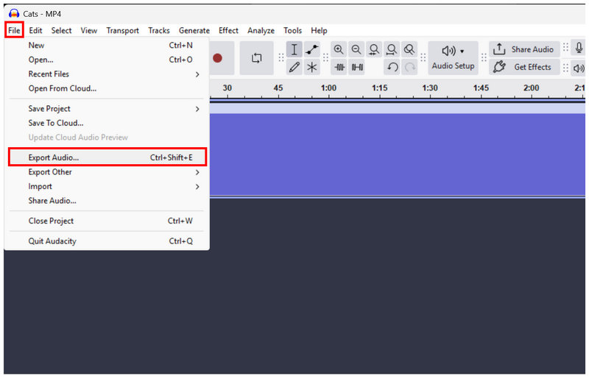Screen dimensions: 589x378
Task: Open the Analyze menu
Action: [261, 30]
